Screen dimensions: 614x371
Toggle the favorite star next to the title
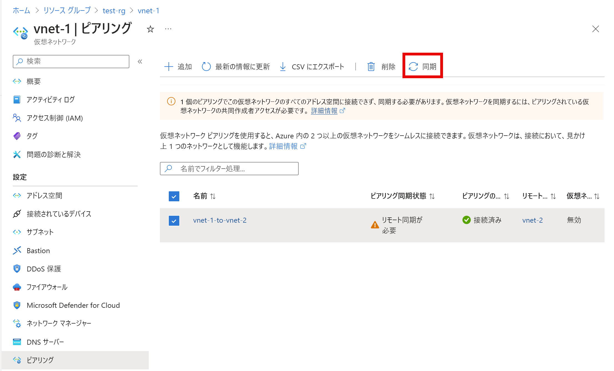point(150,29)
